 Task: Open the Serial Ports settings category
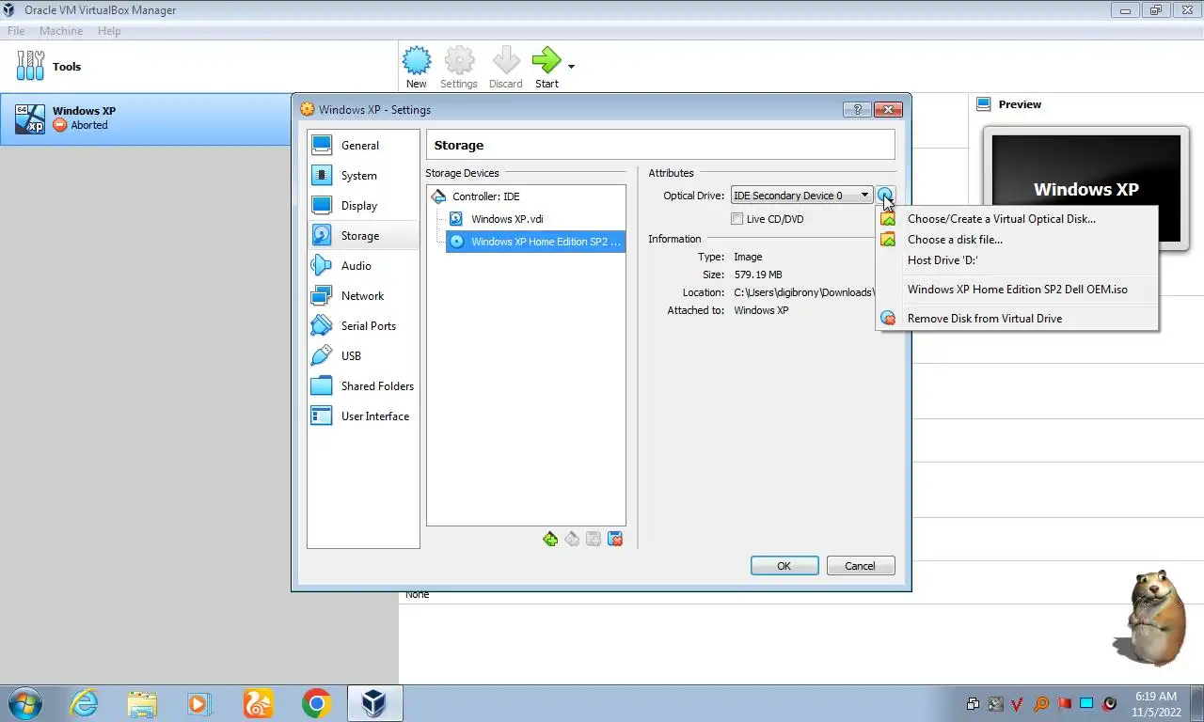(363, 325)
